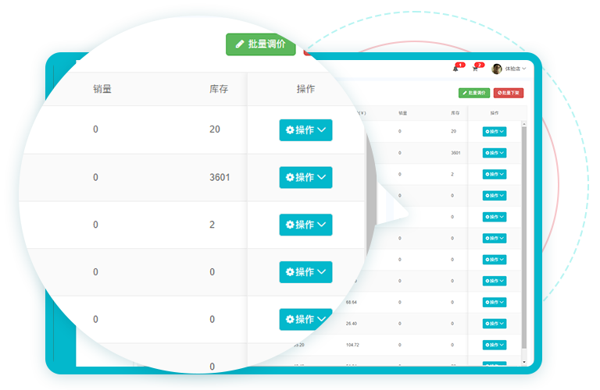The height and width of the screenshot is (390, 600).
Task: Click the vertical scrollbar of the small table
Action: 524,234
